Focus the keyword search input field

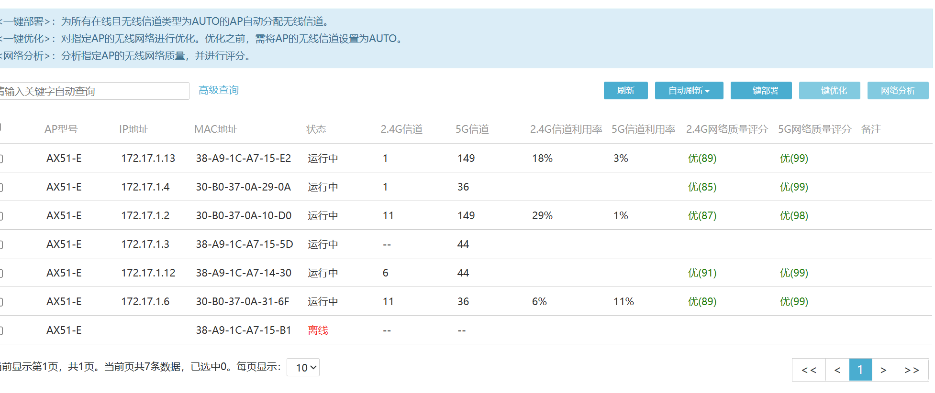point(93,91)
